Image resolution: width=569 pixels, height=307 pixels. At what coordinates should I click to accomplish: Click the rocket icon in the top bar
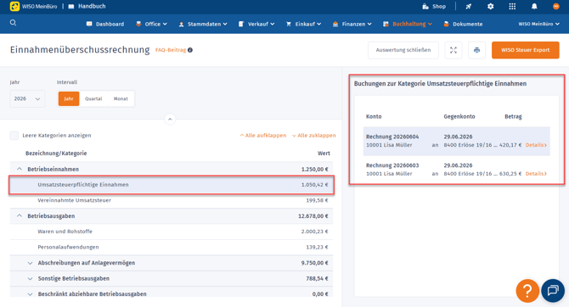pyautogui.click(x=469, y=7)
